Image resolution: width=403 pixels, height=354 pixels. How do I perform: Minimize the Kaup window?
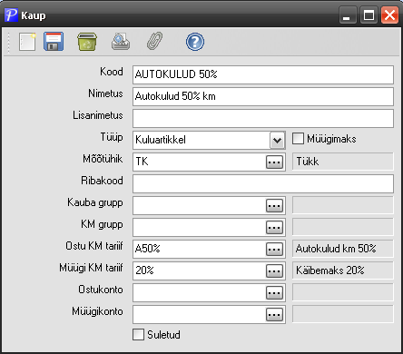[347, 15]
